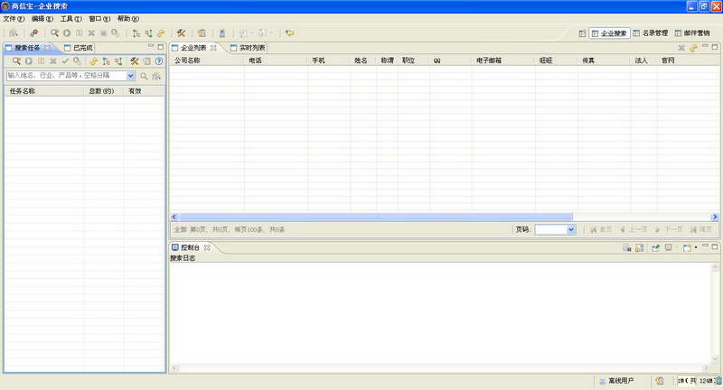Screen dimensions: 723x390
Task: Click the new search magnifier in 搜索任务 panel
Action: pyautogui.click(x=16, y=61)
